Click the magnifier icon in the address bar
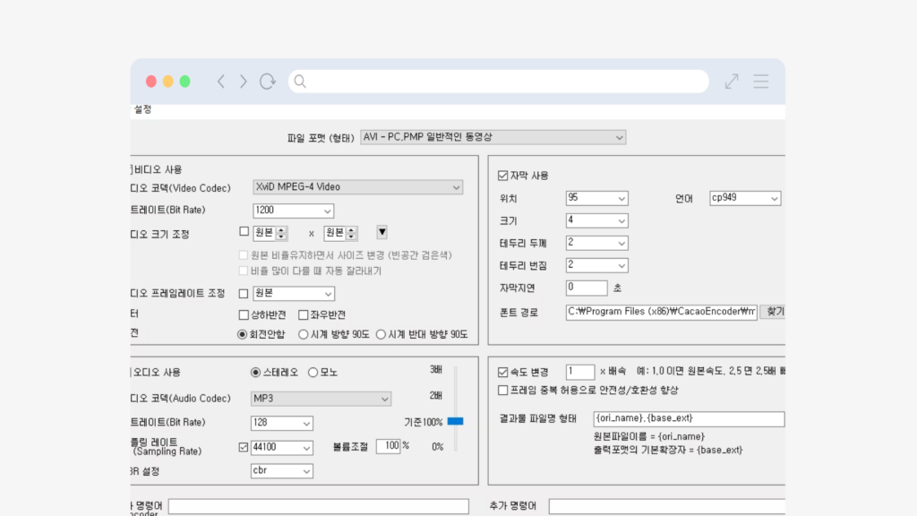Image resolution: width=917 pixels, height=516 pixels. (x=299, y=81)
